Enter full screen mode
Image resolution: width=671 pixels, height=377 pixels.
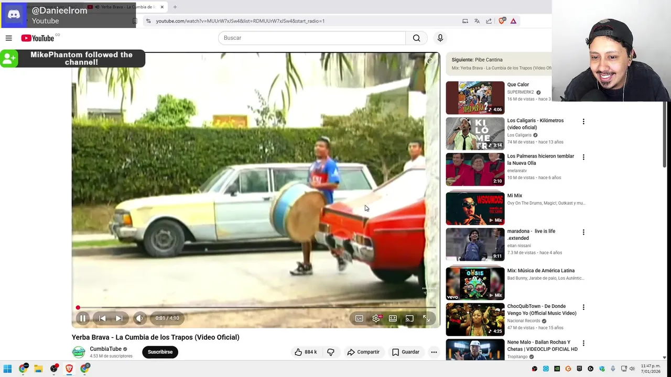(426, 318)
